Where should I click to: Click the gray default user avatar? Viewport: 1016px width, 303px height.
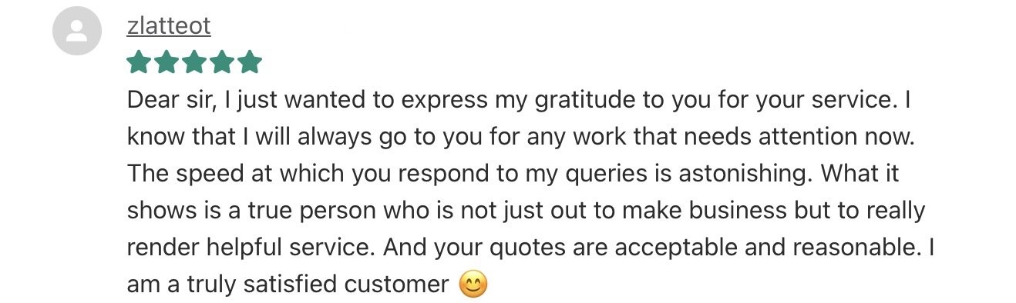[x=76, y=31]
